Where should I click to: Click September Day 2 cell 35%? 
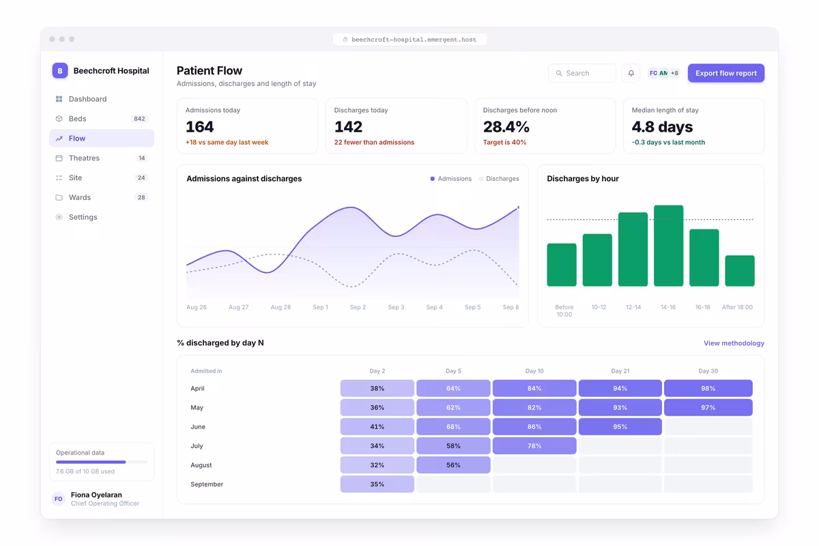pyautogui.click(x=377, y=484)
